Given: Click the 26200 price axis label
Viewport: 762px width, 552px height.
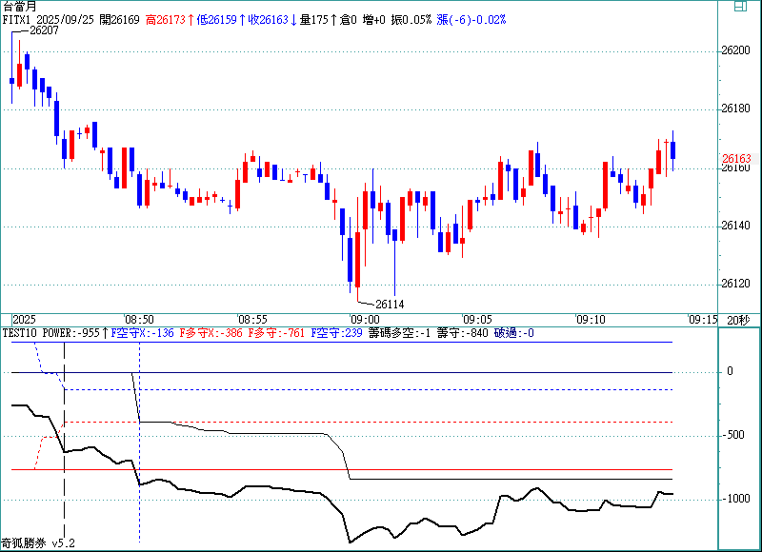Looking at the screenshot, I should pos(737,50).
